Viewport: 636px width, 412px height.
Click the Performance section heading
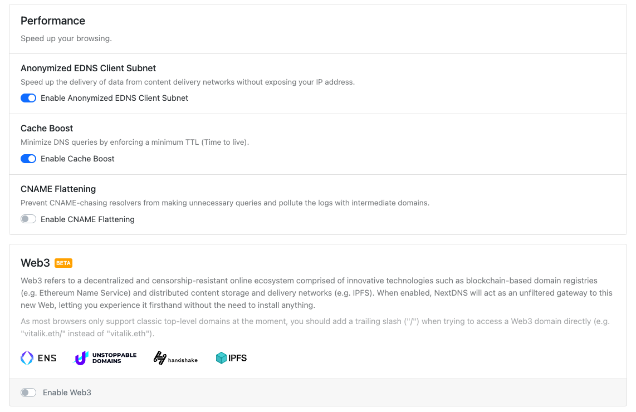(53, 21)
